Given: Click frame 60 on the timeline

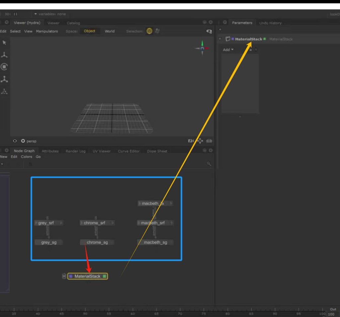Looking at the screenshot, I should coord(132,313).
